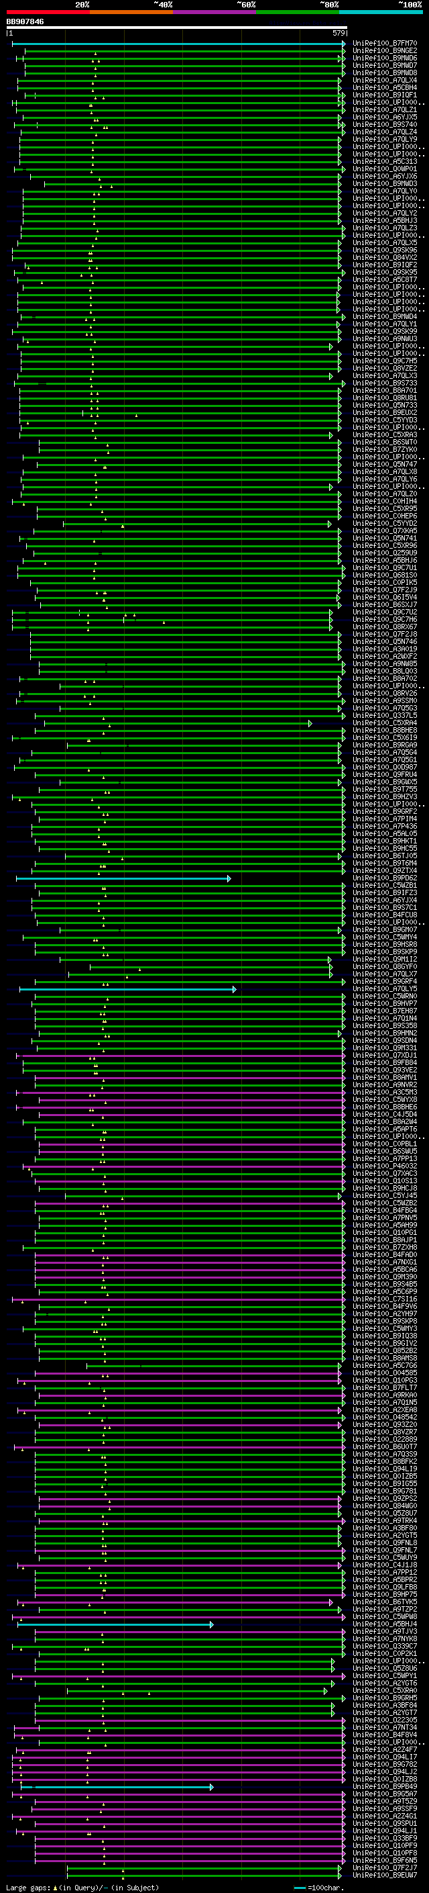Viewport: 429px width, 1893px height.
Task: Click the red 20% identity legend segment
Action: click(x=48, y=12)
